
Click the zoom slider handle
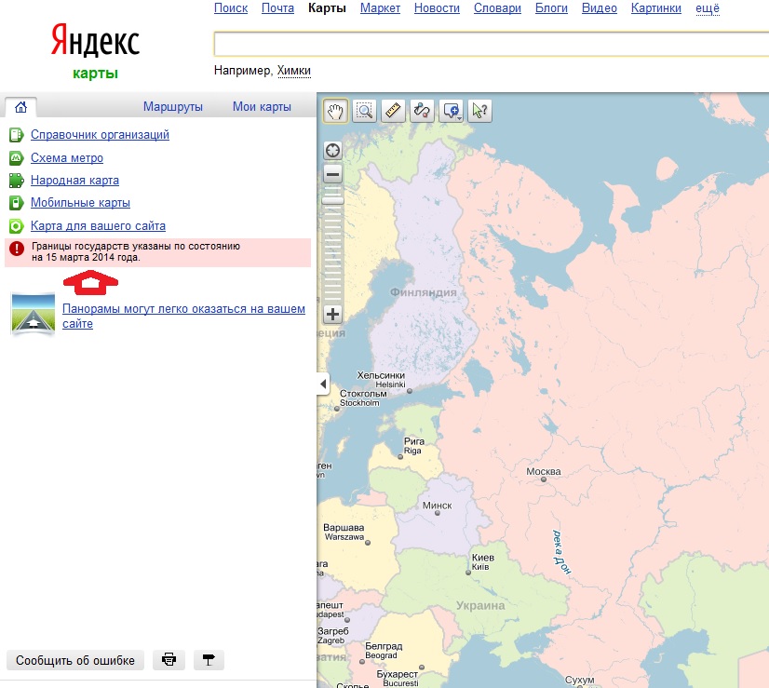(x=333, y=199)
